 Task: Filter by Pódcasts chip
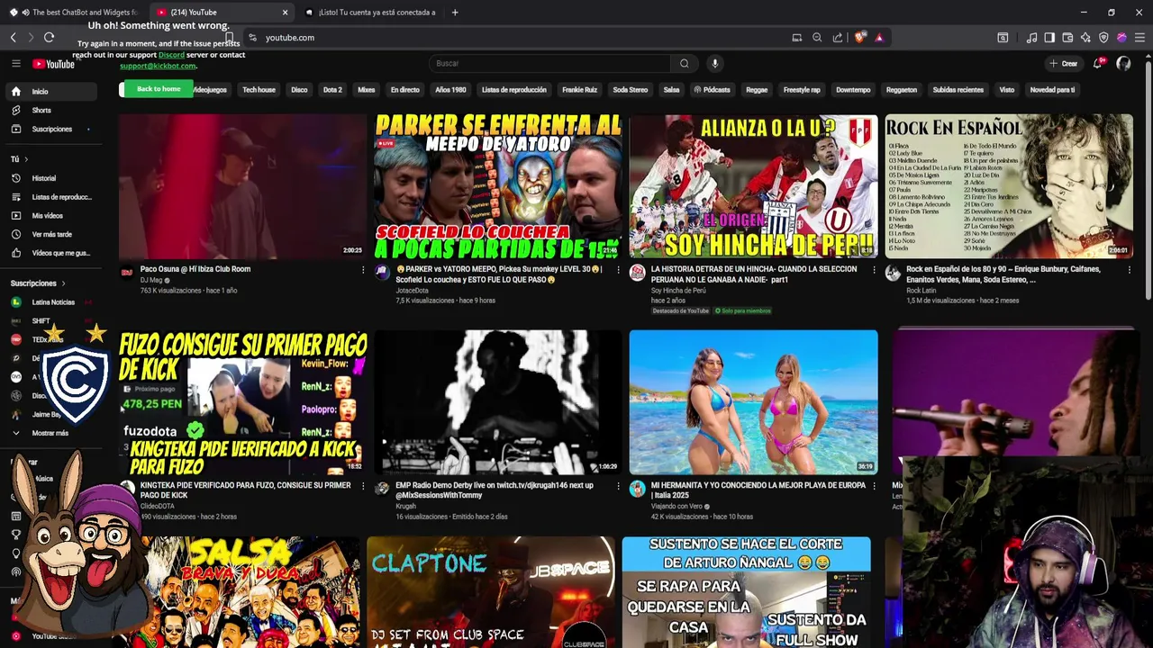click(x=712, y=90)
